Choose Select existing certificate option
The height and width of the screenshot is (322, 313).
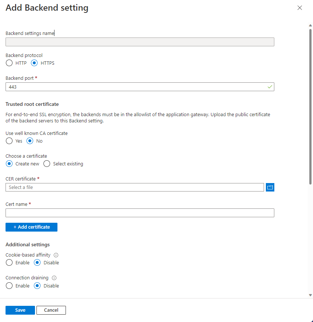(47, 164)
